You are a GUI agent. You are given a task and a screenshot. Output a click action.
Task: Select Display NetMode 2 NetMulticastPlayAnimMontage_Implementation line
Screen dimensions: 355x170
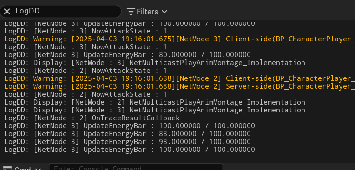(155, 102)
